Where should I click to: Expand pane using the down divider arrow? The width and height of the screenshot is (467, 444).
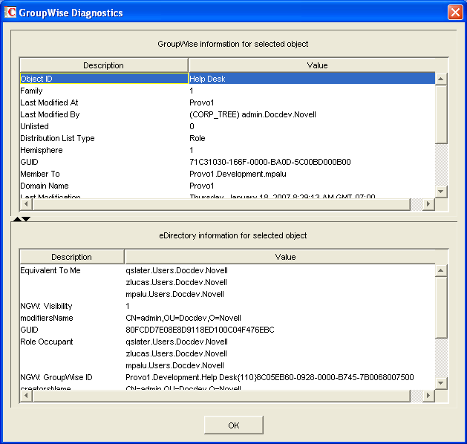[26, 219]
